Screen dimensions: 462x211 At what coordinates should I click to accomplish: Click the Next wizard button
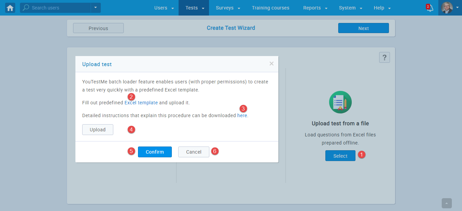coord(364,28)
